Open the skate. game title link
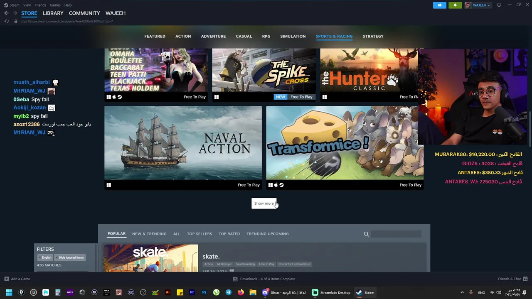Image resolution: width=532 pixels, height=299 pixels. [211, 257]
